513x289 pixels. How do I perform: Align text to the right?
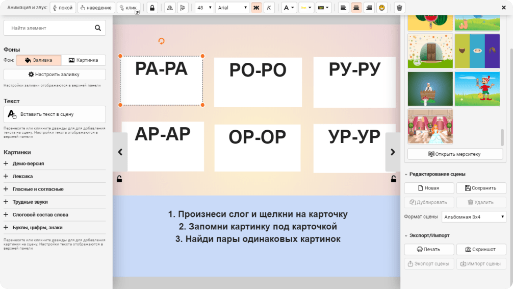[368, 8]
